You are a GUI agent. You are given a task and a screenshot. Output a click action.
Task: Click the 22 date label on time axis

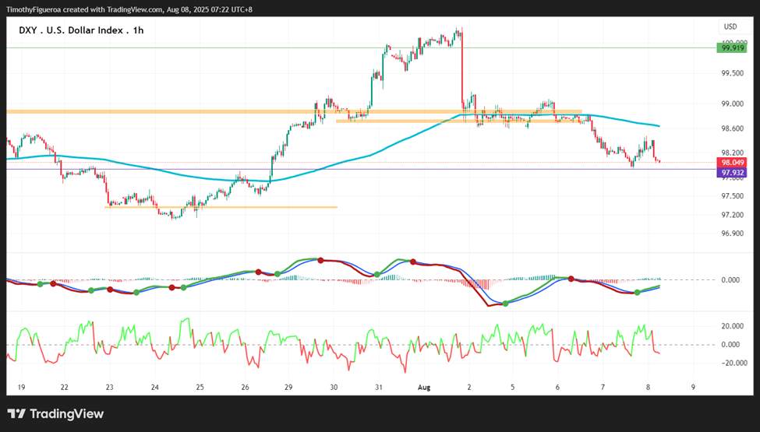point(65,388)
